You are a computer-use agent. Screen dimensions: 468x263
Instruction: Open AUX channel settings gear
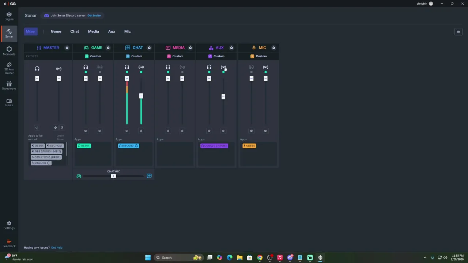(231, 48)
